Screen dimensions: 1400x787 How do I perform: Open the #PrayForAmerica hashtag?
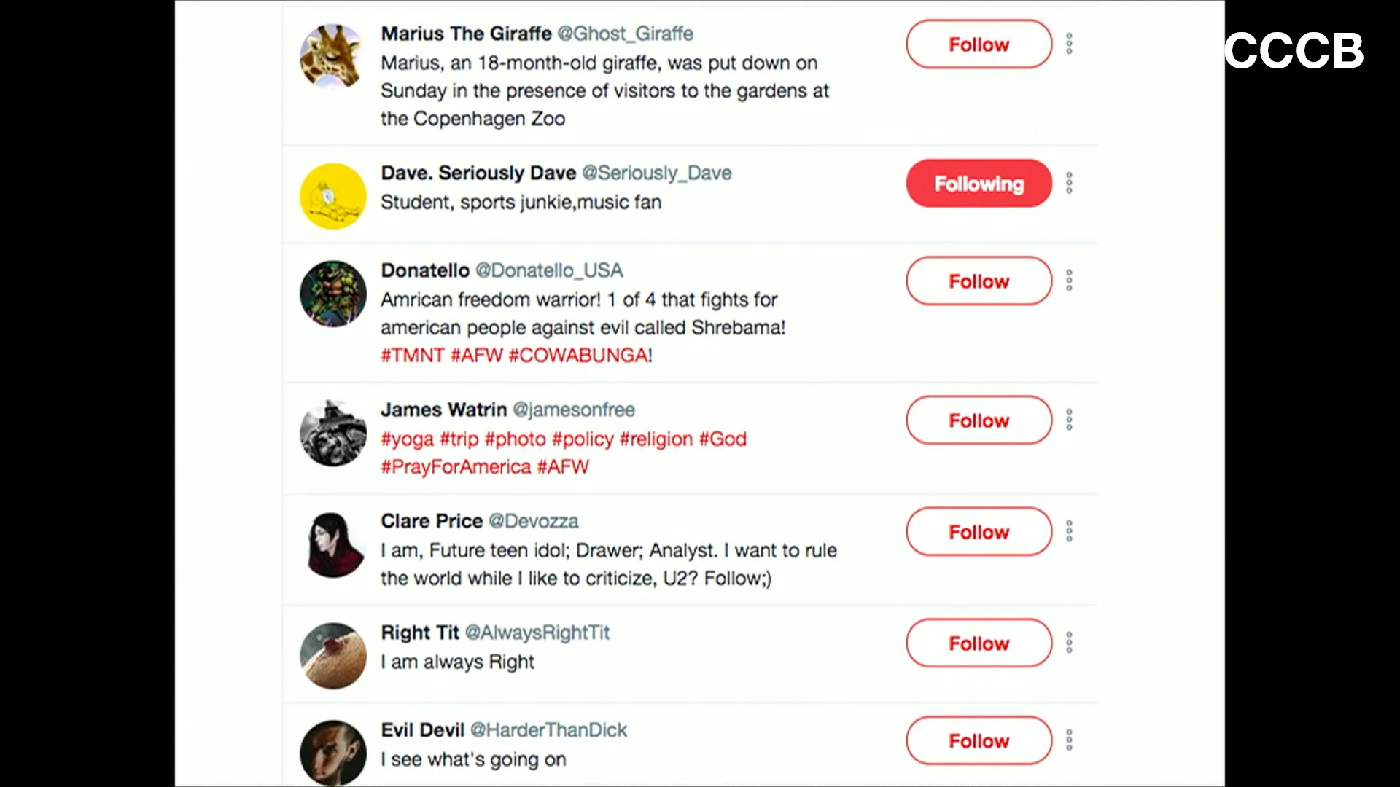point(456,467)
